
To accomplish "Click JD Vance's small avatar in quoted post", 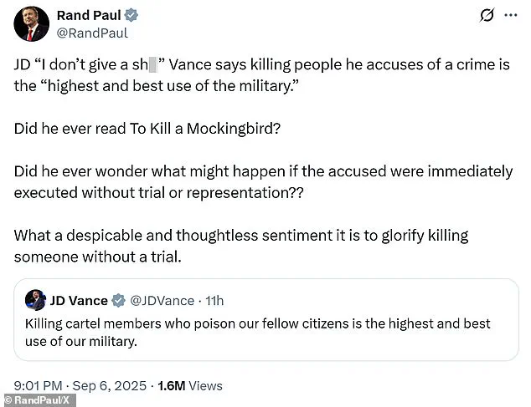I will pos(35,300).
